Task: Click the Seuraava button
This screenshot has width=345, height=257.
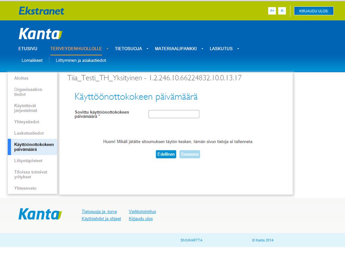Action: [x=190, y=154]
